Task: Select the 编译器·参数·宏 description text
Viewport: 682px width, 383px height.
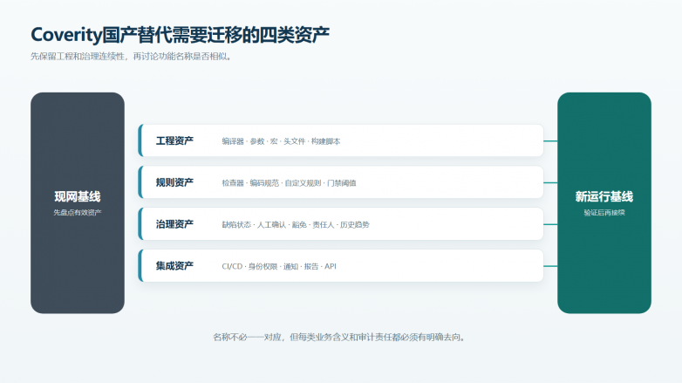Action: pyautogui.click(x=281, y=141)
